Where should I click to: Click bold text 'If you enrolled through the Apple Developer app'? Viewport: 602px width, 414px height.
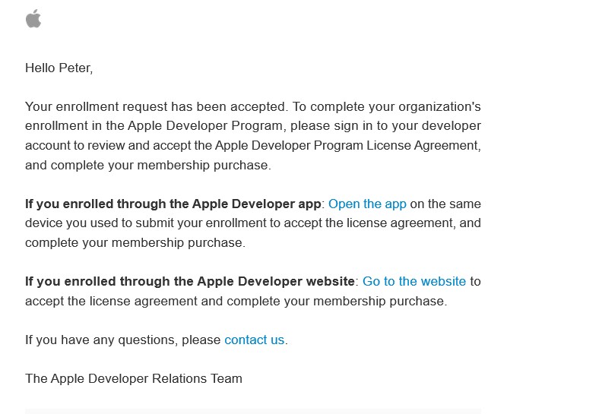pos(173,204)
